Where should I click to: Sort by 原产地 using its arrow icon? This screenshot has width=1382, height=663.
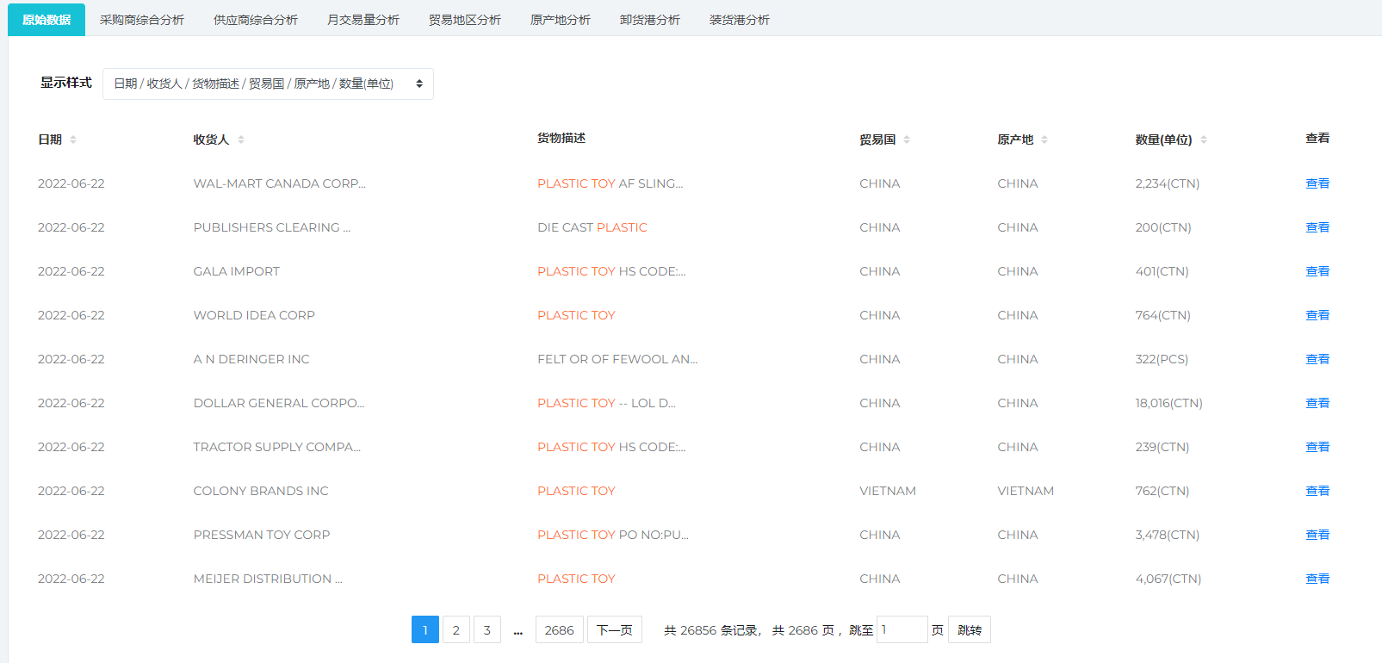coord(1044,139)
